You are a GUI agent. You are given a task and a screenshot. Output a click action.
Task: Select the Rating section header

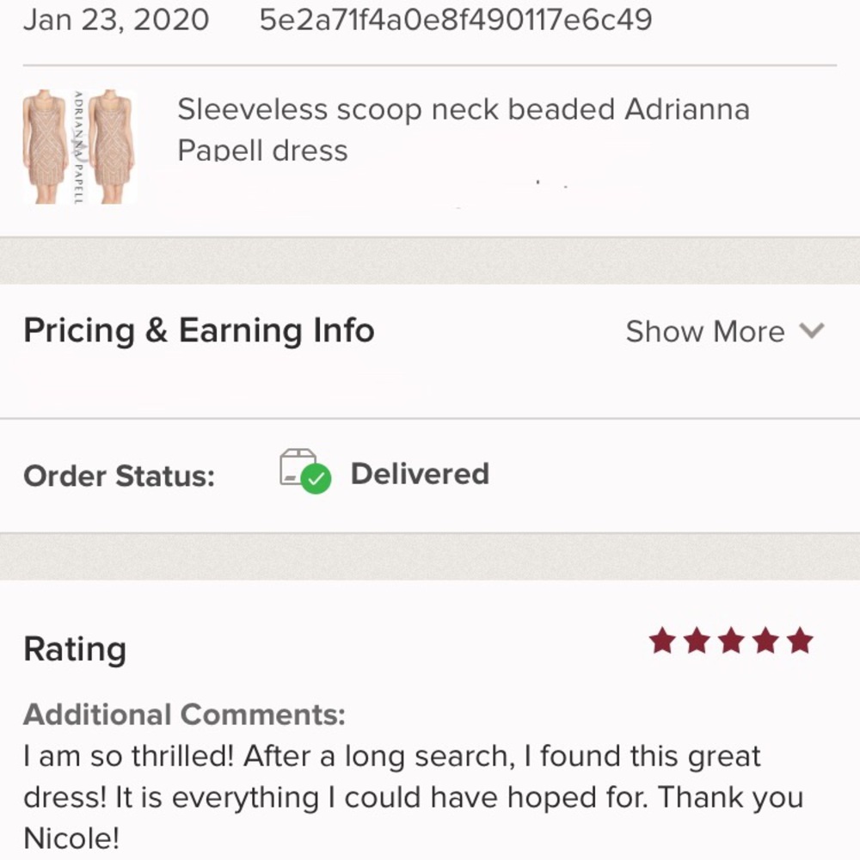(x=75, y=649)
